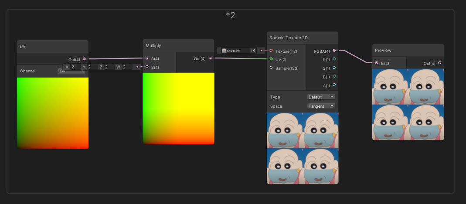
Task: Click the UV node Out(4) output port
Action: (x=85, y=59)
